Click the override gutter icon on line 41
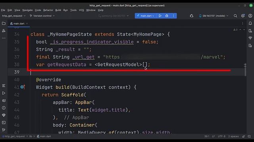 pyautogui.click(x=23, y=87)
